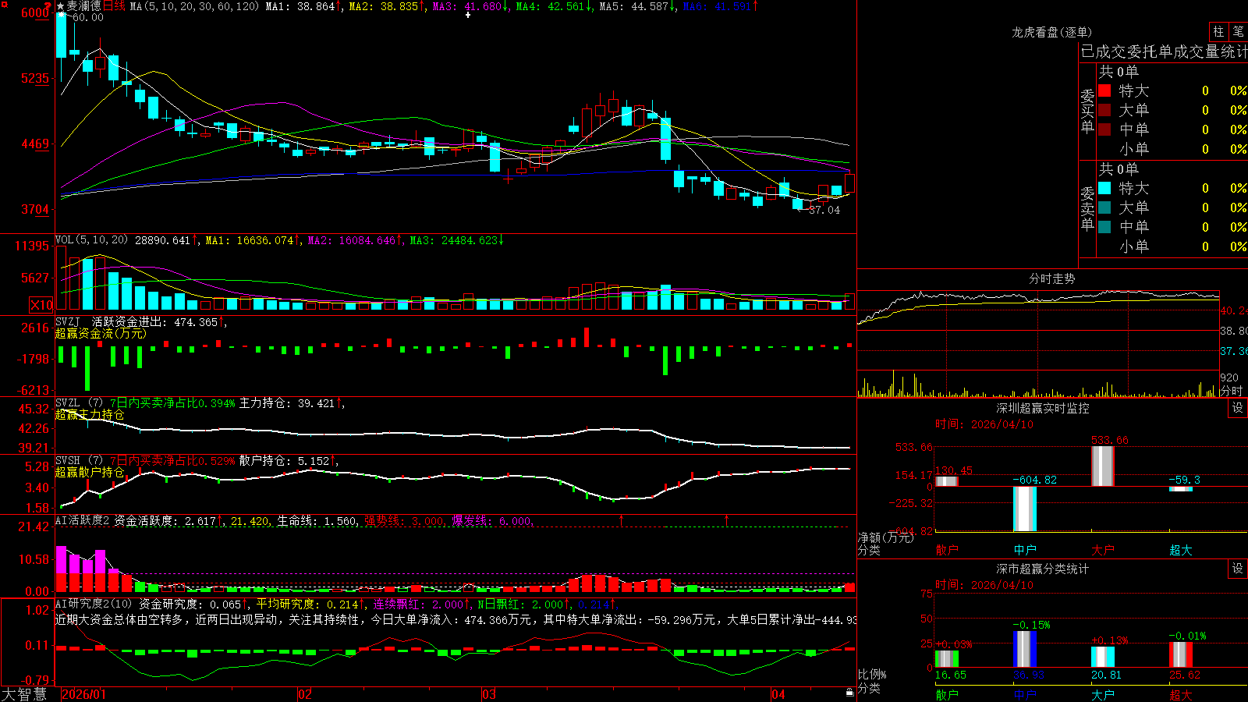Click the teal 中单 sell-order swatch
1248x702 pixels.
(x=1104, y=227)
